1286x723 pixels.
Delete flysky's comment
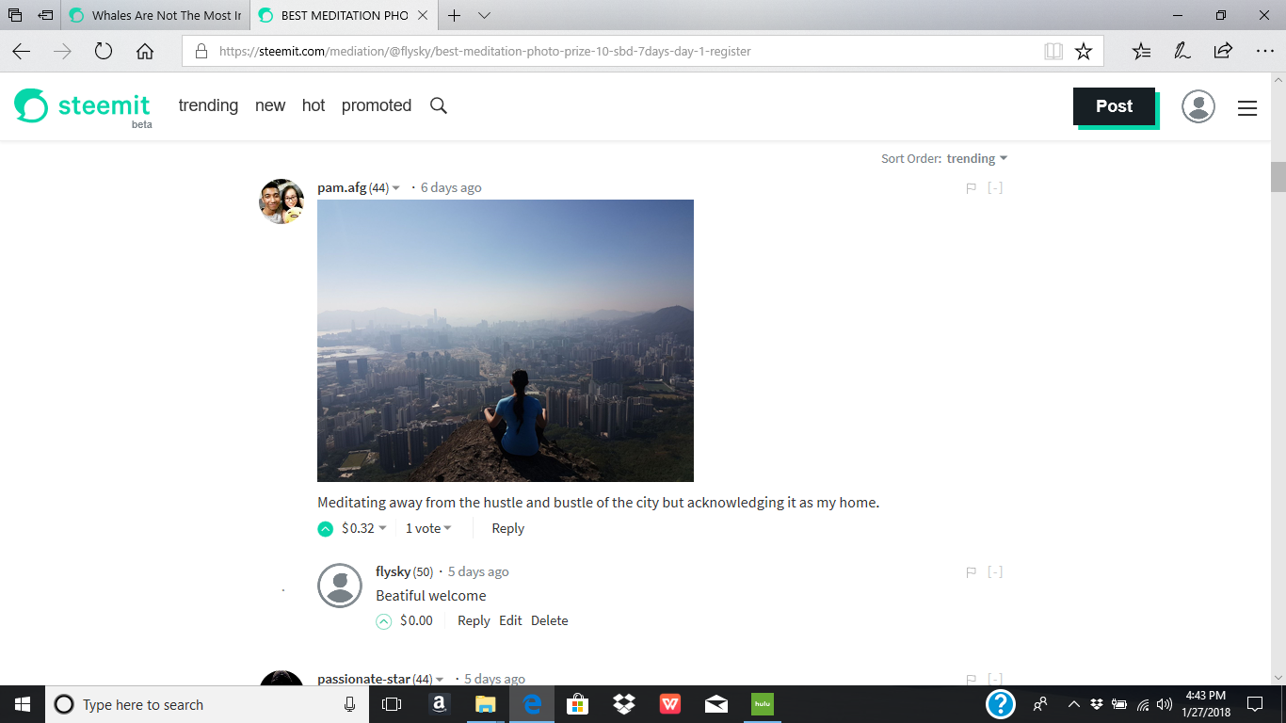click(x=550, y=621)
